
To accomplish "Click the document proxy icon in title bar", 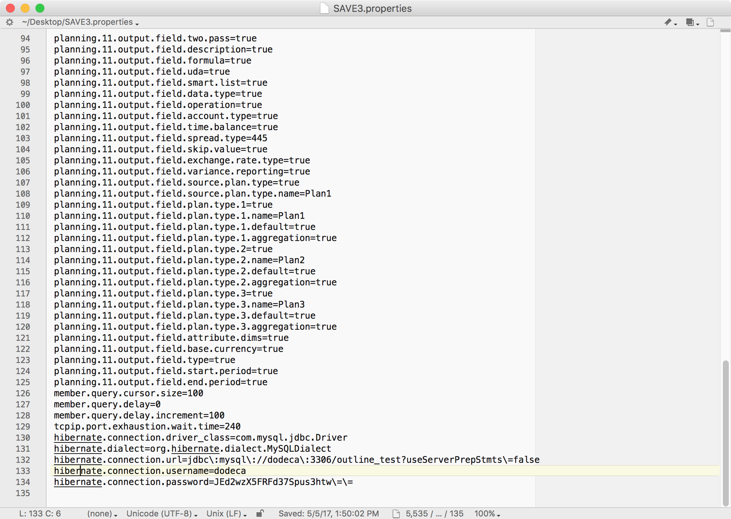I will point(324,8).
